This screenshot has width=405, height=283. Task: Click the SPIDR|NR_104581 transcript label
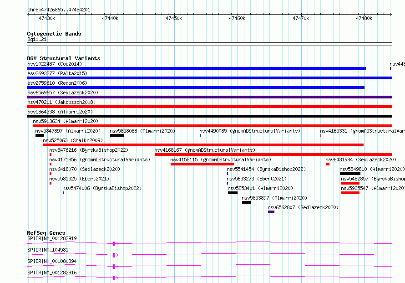(48, 250)
